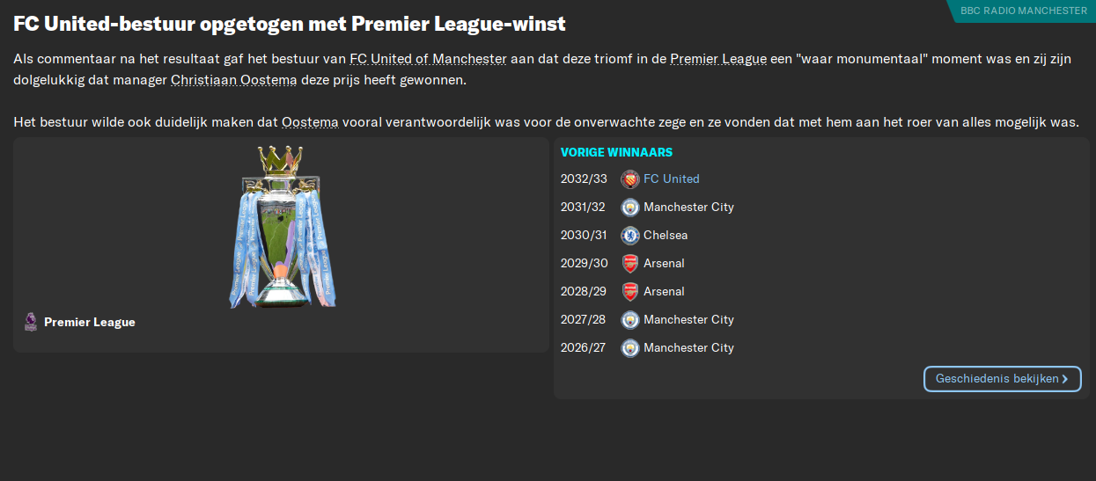This screenshot has width=1096, height=481.
Task: Click Manchester City badge for 2031/32
Action: click(x=629, y=208)
